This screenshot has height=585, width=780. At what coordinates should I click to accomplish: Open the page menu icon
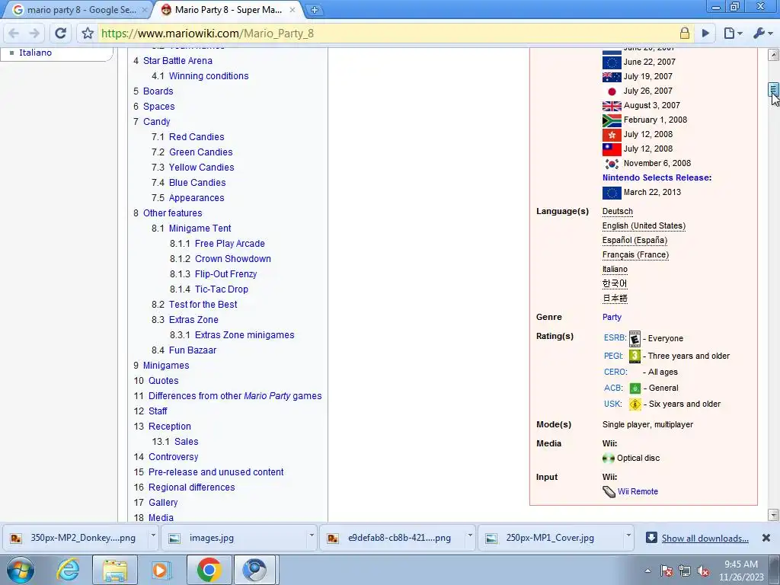pyautogui.click(x=733, y=34)
